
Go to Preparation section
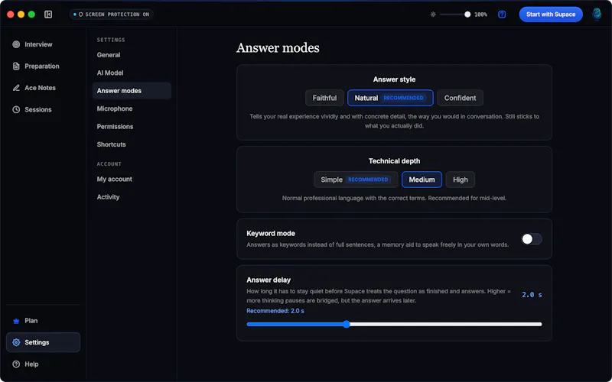pyautogui.click(x=43, y=66)
